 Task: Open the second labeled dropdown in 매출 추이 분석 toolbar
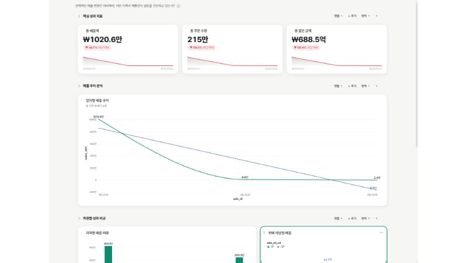pyautogui.click(x=365, y=86)
